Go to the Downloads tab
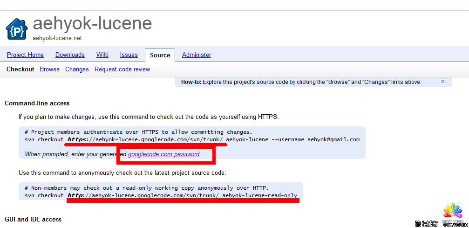The height and width of the screenshot is (228, 469). pyautogui.click(x=70, y=55)
